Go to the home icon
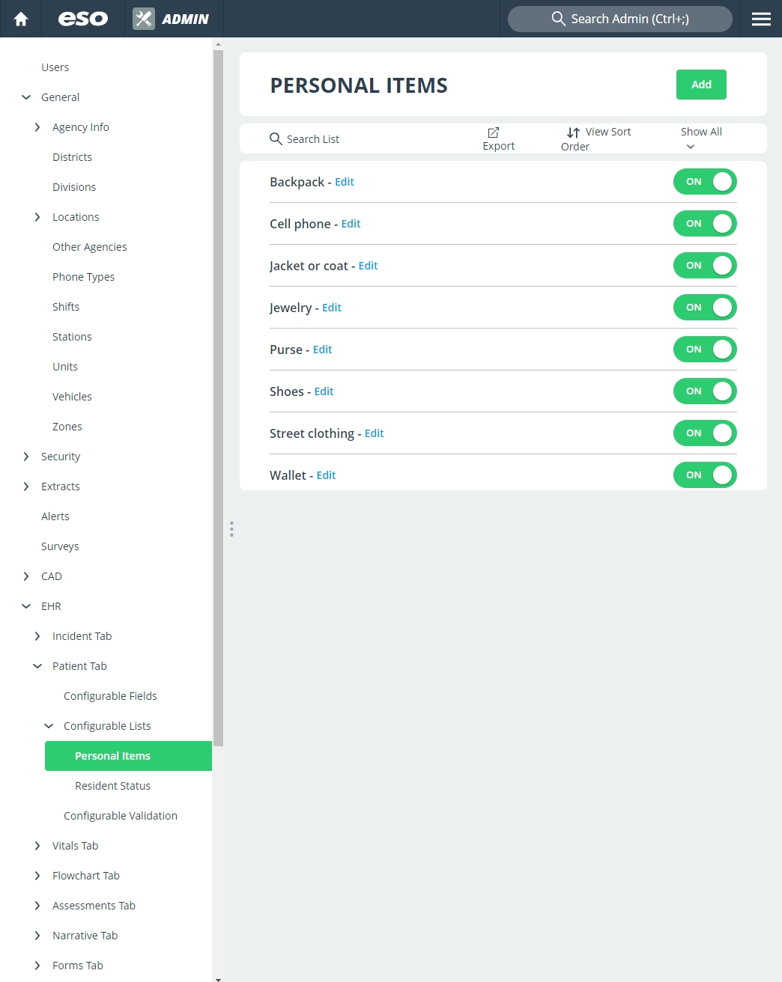The height and width of the screenshot is (982, 782). point(21,19)
